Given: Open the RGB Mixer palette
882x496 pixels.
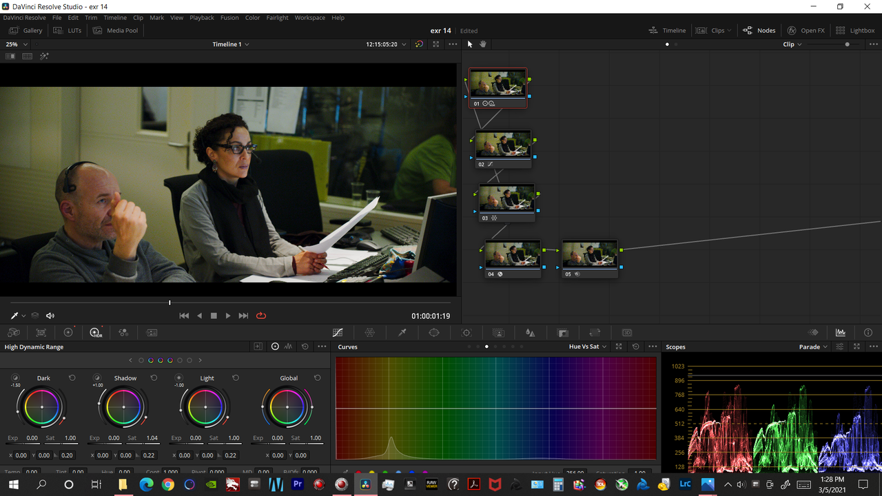Looking at the screenshot, I should coord(123,333).
